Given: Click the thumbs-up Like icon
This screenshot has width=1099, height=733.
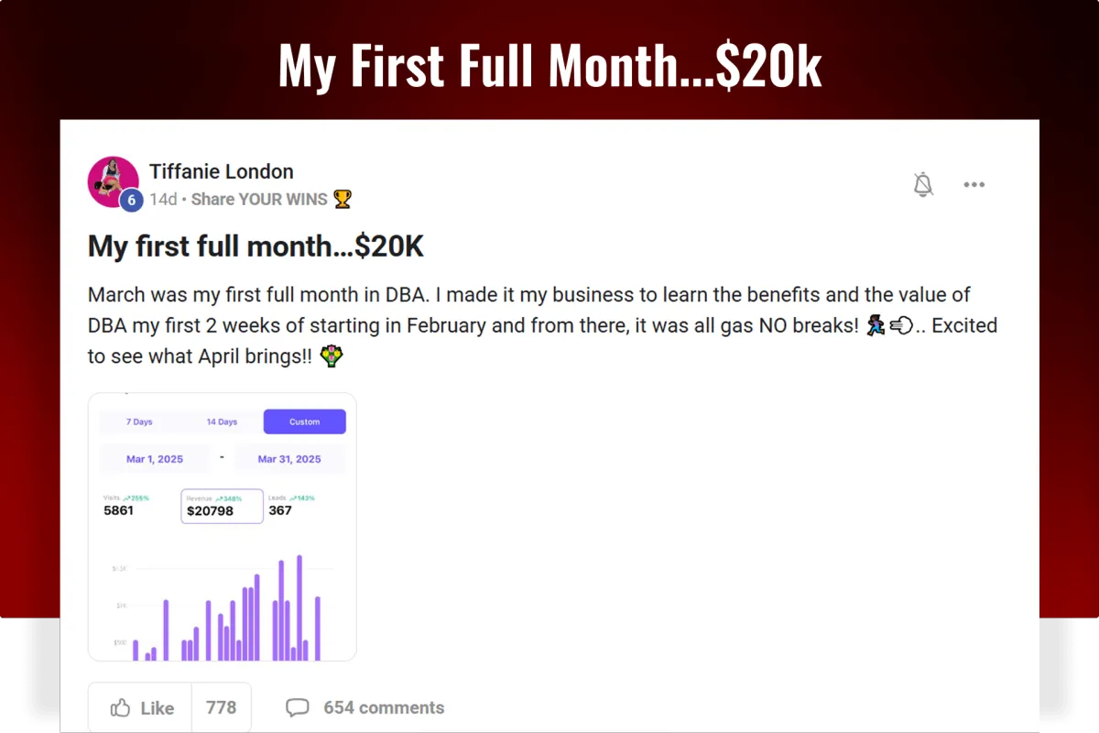Looking at the screenshot, I should (x=120, y=707).
